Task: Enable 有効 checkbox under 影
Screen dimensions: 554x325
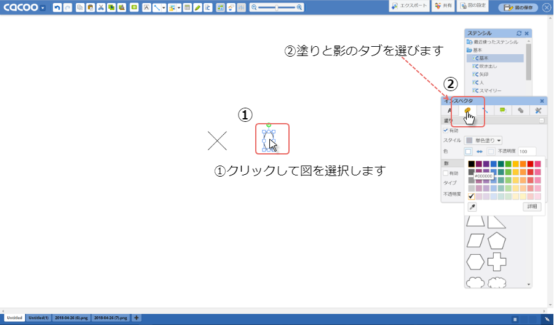Action: 446,174
